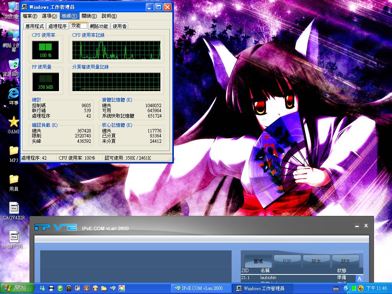Switch to the P2P tab
392x294 pixels.
287,261
